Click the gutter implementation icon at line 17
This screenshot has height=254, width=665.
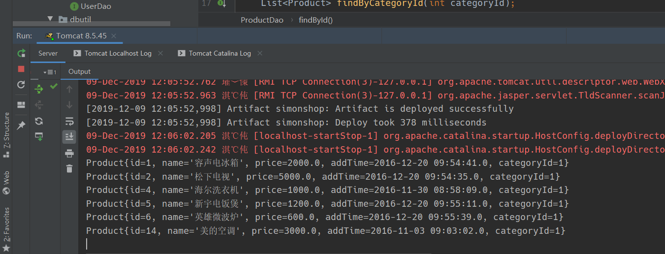(222, 3)
